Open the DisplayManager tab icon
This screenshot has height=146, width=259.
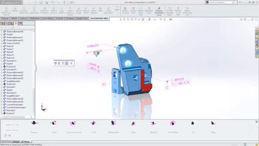[x=21, y=24]
